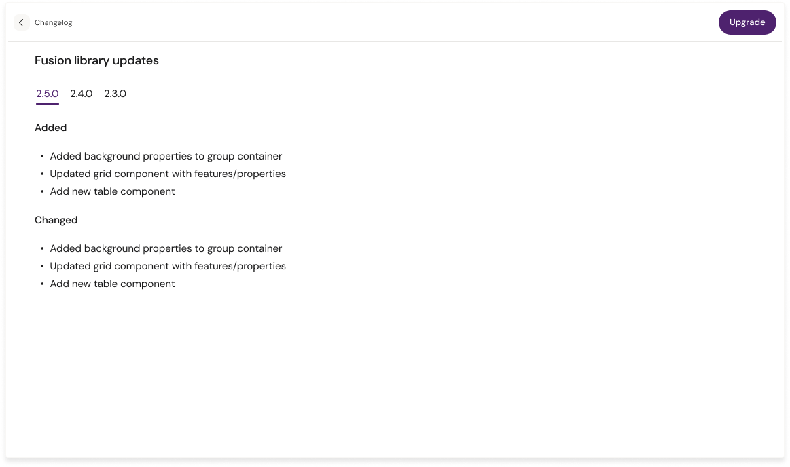Select the currently active 2.5.0 tab
790x467 pixels.
[46, 94]
